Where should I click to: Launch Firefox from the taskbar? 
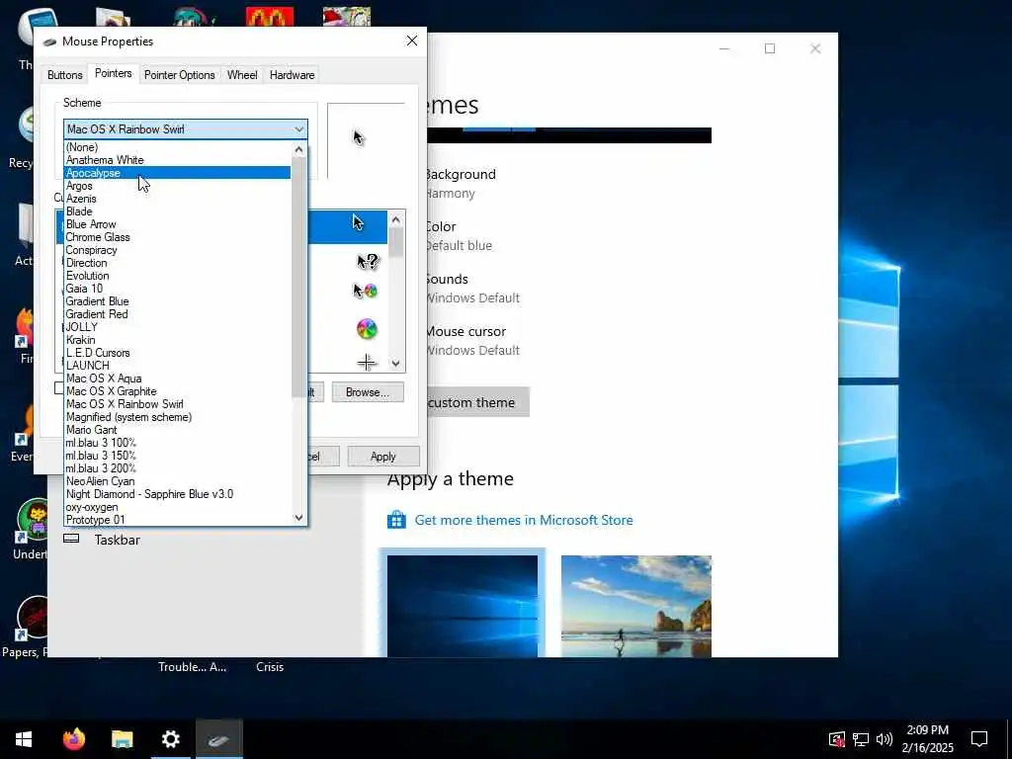(x=74, y=739)
